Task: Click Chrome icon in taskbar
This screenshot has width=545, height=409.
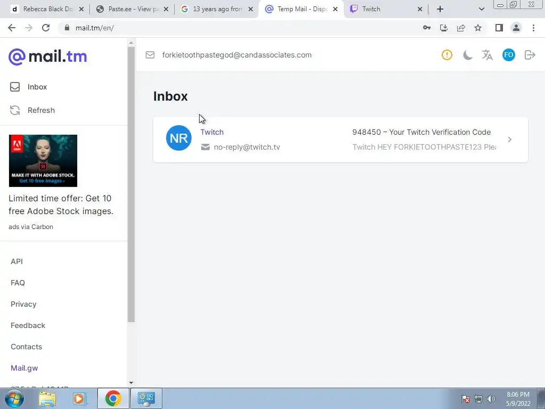Action: tap(113, 398)
